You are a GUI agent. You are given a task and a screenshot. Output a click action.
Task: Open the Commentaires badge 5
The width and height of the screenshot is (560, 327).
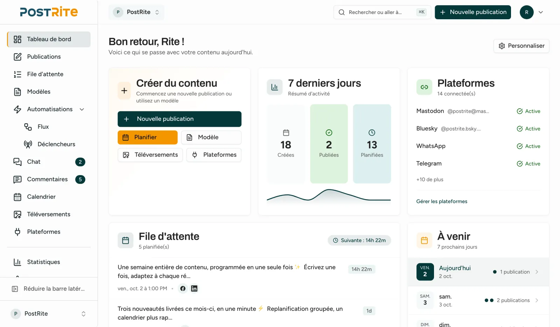(80, 179)
